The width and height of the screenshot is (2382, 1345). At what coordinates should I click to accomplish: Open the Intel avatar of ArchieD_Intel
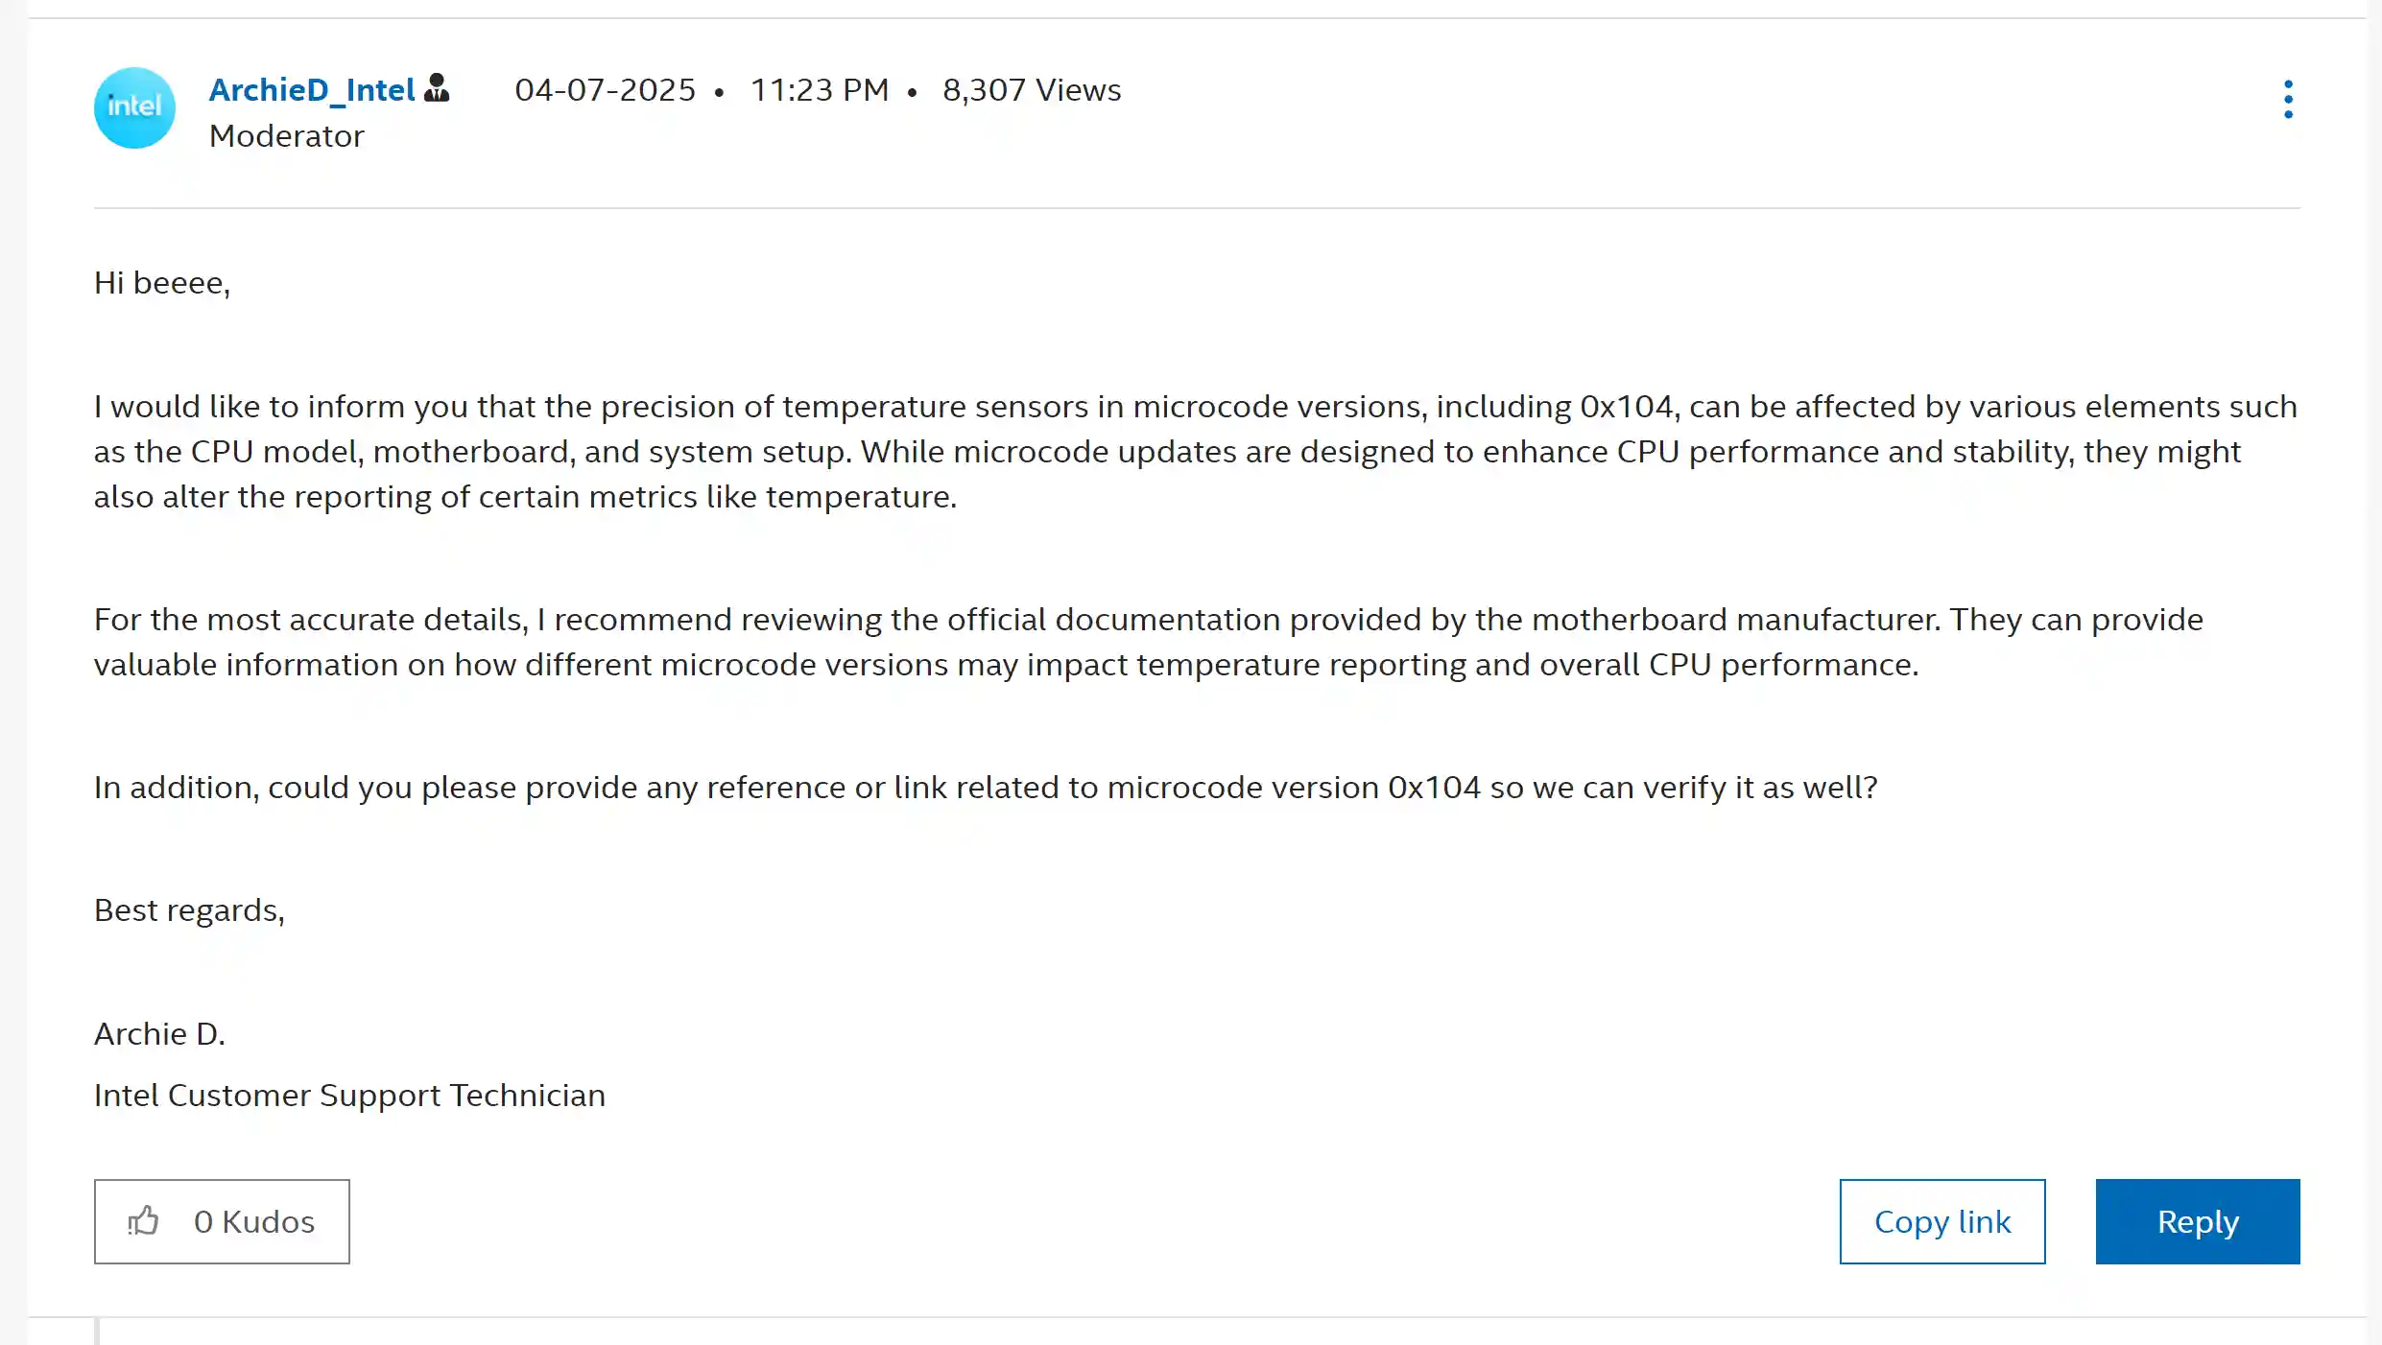[x=134, y=107]
